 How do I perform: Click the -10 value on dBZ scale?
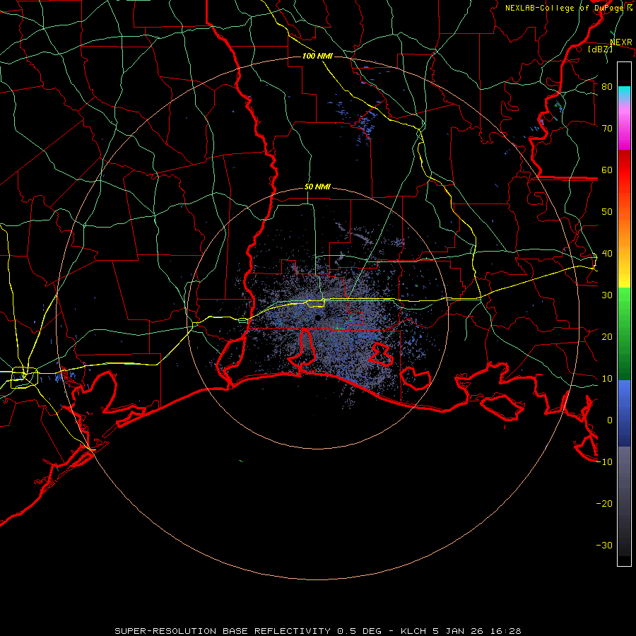[604, 462]
